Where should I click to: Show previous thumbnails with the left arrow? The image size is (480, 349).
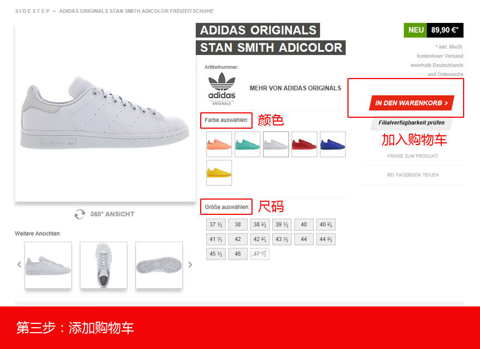[x=19, y=264]
